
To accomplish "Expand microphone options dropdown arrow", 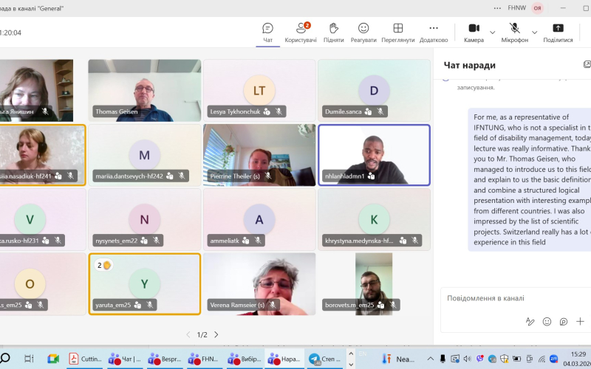I will [x=534, y=32].
